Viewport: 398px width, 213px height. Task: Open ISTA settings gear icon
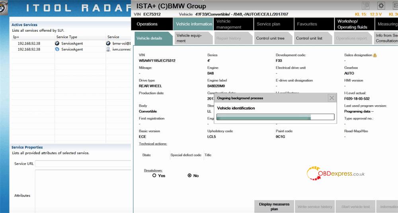click(381, 6)
